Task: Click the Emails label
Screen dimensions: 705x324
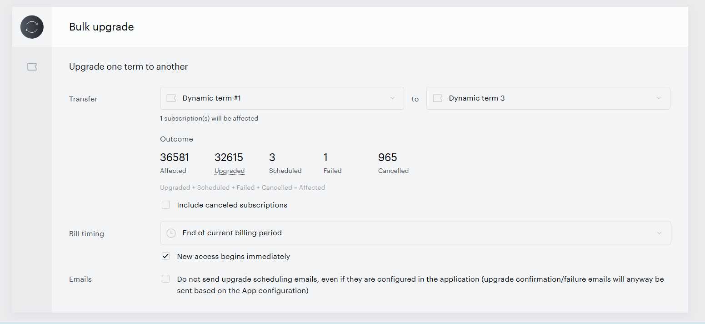Action: tap(80, 279)
